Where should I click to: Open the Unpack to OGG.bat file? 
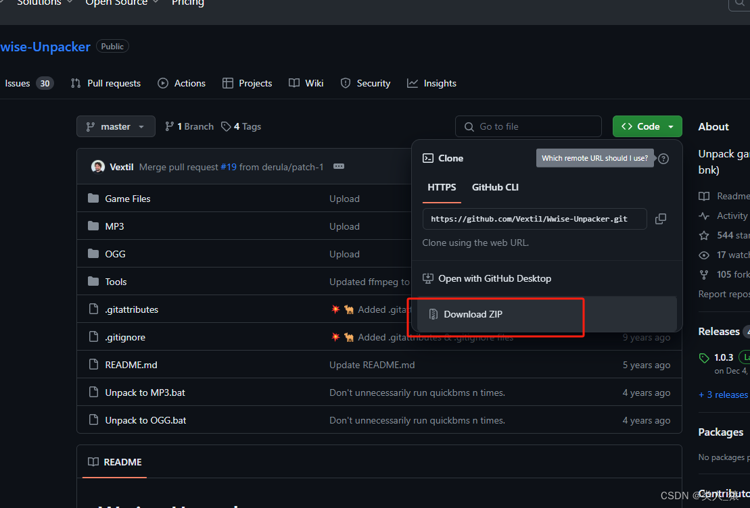(145, 420)
